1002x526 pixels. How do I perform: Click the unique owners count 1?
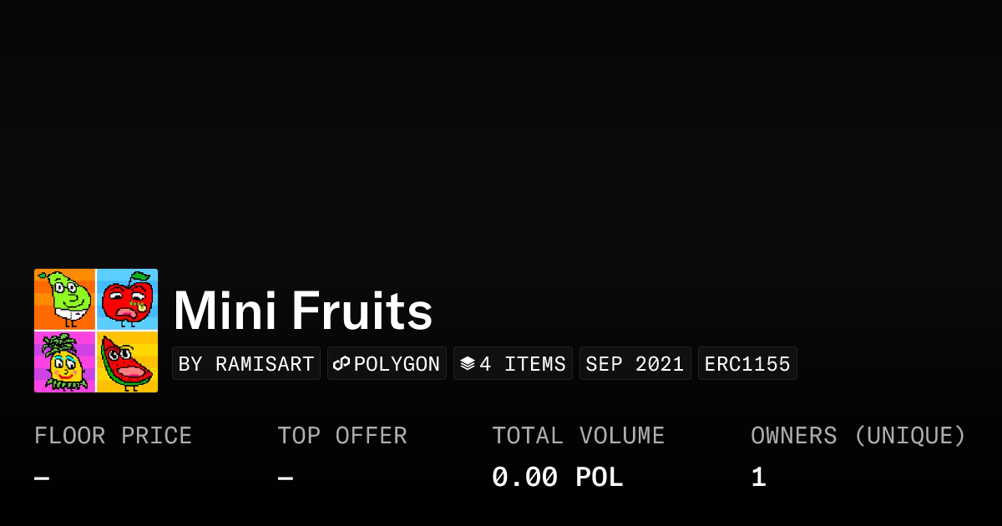(758, 478)
